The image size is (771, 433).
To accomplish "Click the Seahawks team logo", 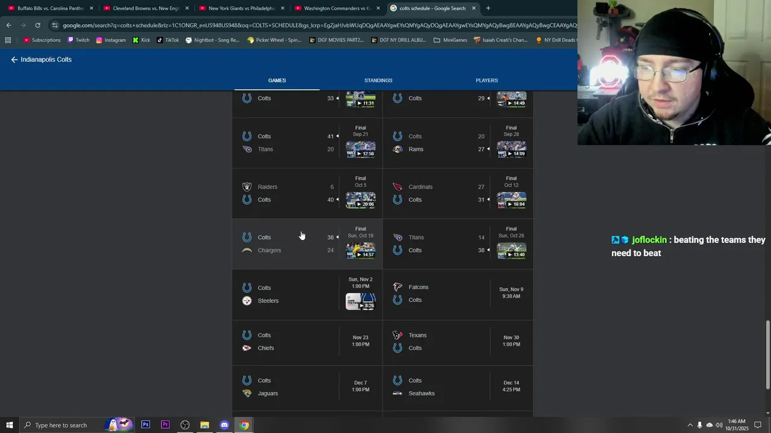I will click(398, 393).
